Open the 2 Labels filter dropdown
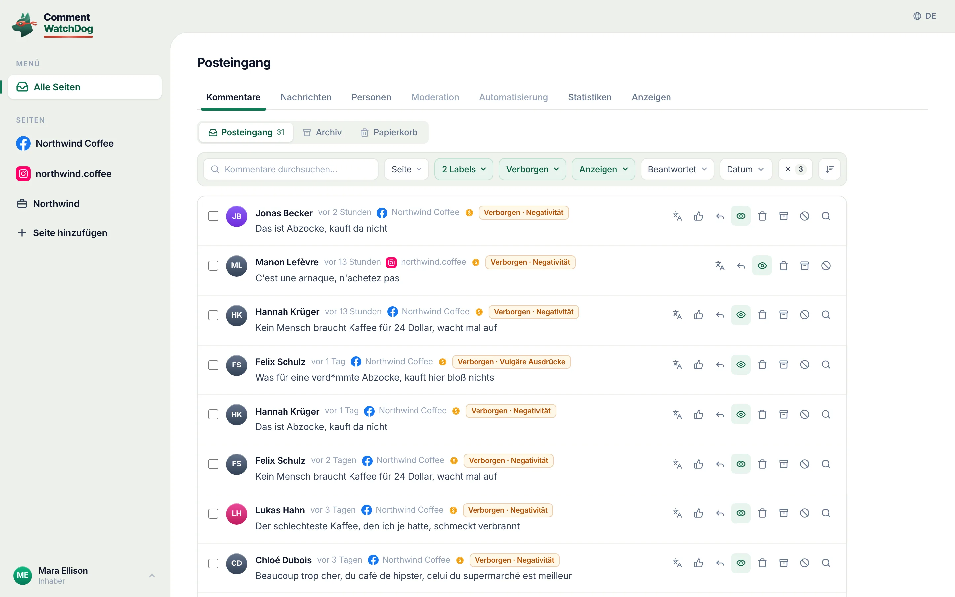 [464, 169]
